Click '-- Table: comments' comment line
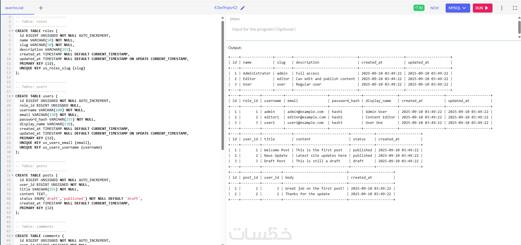Viewport: 521px width, 245px height. tap(34, 227)
